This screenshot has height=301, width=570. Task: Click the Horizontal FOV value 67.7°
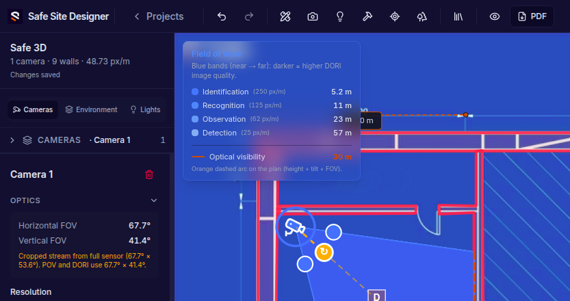tap(140, 225)
